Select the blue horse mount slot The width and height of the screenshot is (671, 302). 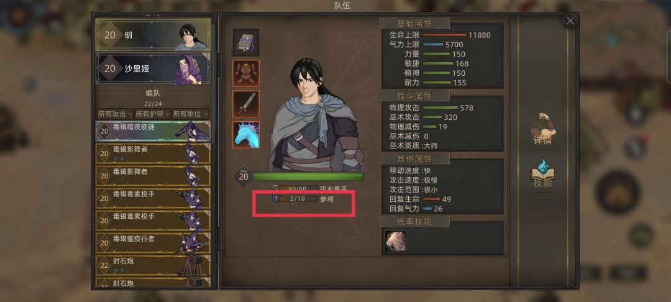tap(245, 135)
